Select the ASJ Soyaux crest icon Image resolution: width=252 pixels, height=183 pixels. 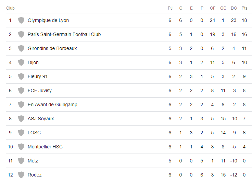coord(21,119)
